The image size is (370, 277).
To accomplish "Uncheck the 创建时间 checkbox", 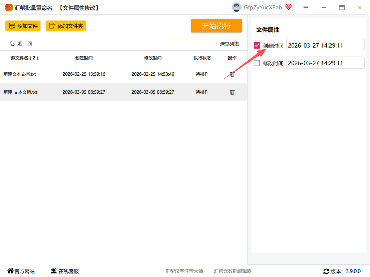I will (257, 45).
